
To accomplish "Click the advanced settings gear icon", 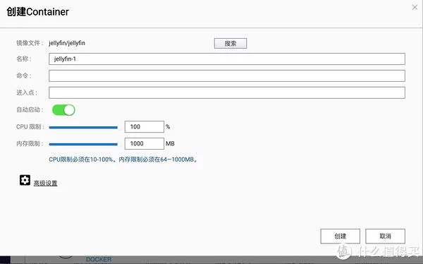I will point(25,180).
